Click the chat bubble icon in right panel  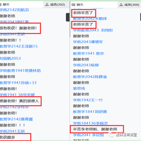coord(73,5)
